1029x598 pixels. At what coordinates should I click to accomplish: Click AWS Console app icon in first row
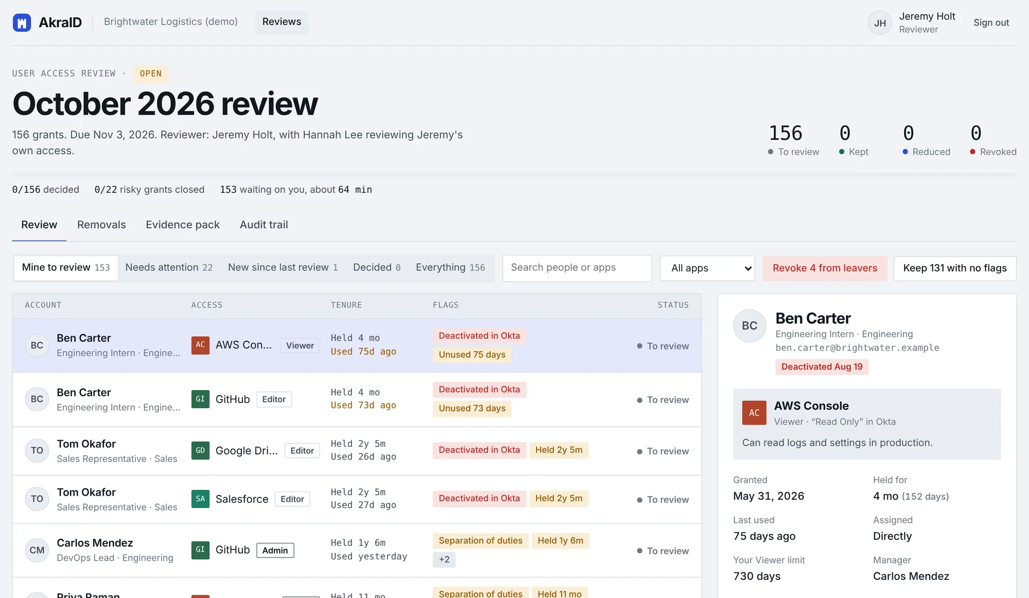point(200,345)
